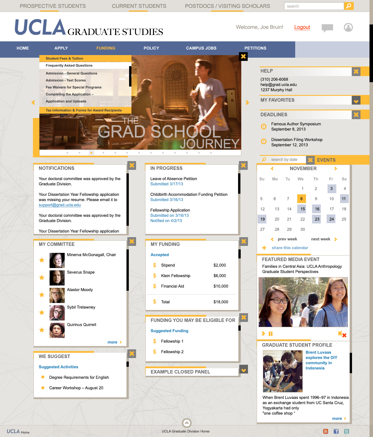The height and width of the screenshot is (437, 373).
Task: Show the previous month in calendar
Action: point(272,168)
